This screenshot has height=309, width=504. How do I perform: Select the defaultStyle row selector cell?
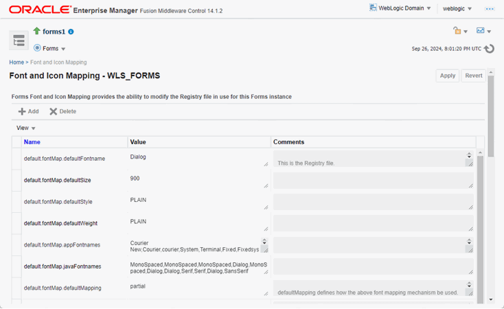tap(16, 202)
